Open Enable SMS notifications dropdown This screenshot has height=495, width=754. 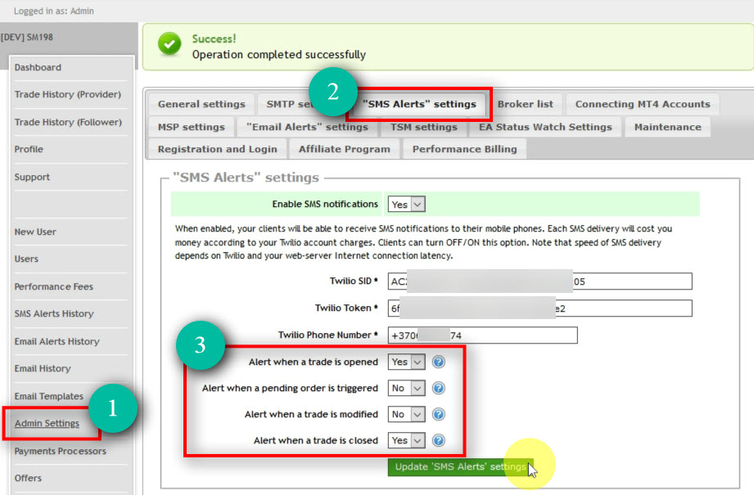(x=407, y=204)
